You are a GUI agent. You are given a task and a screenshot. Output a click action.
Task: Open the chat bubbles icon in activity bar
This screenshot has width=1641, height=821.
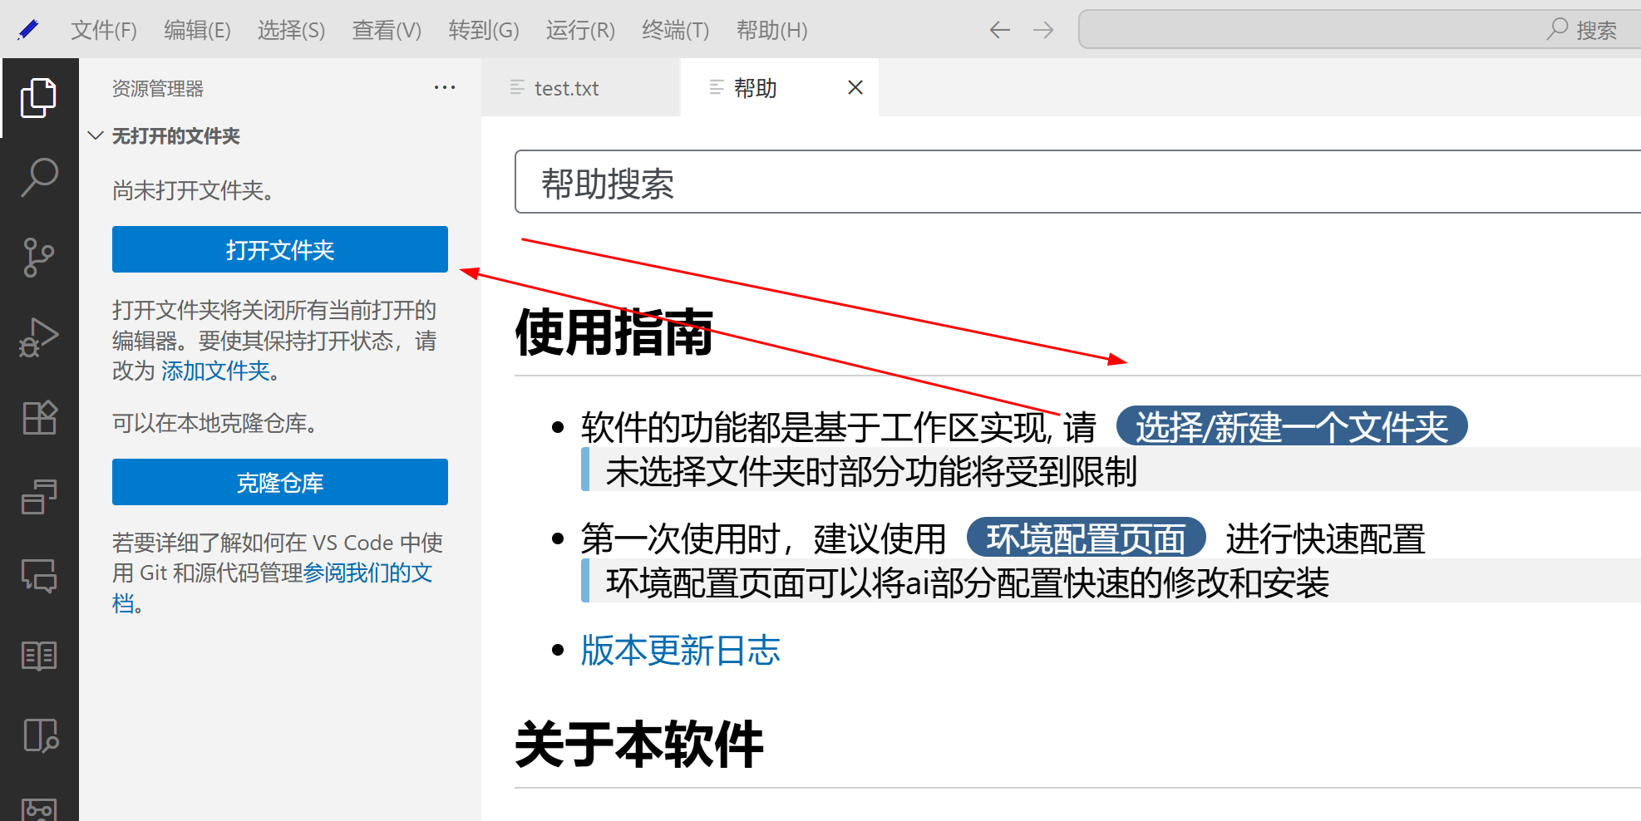[38, 575]
